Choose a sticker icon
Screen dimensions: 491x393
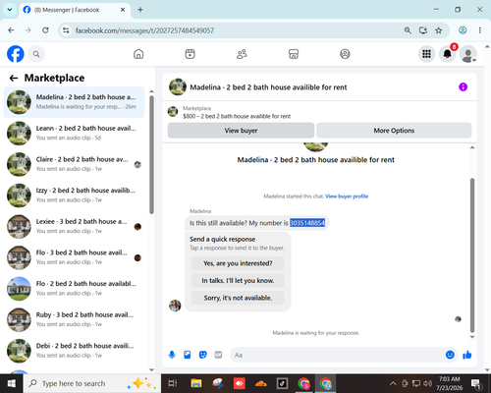coord(203,355)
